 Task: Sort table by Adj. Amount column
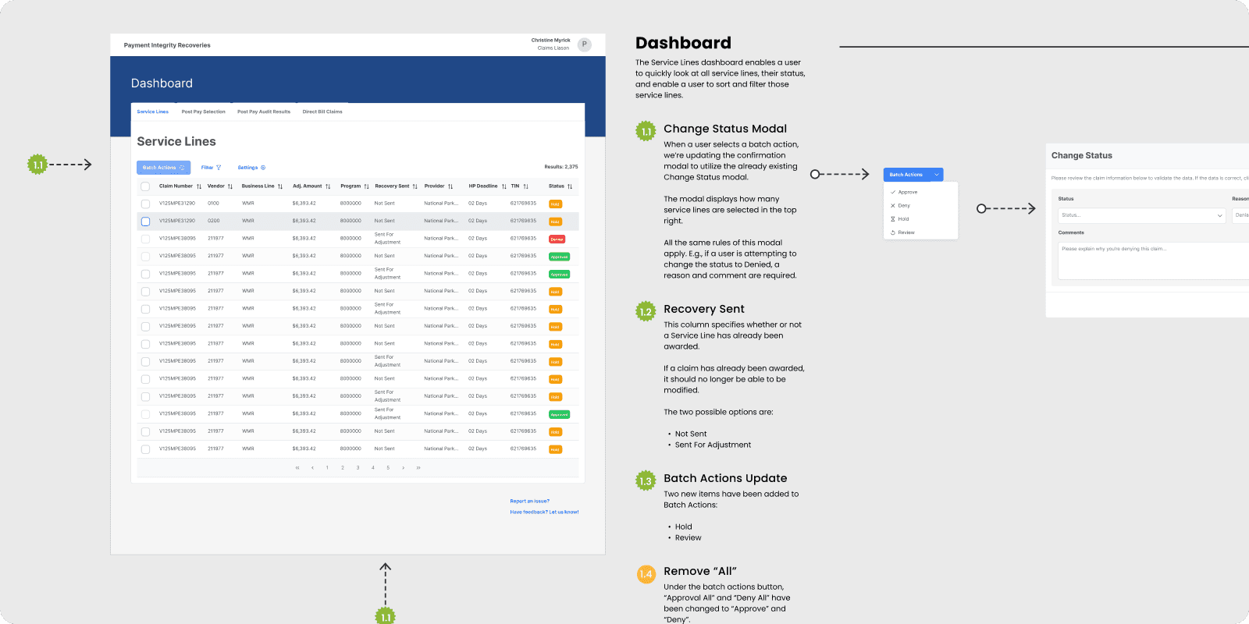point(328,186)
